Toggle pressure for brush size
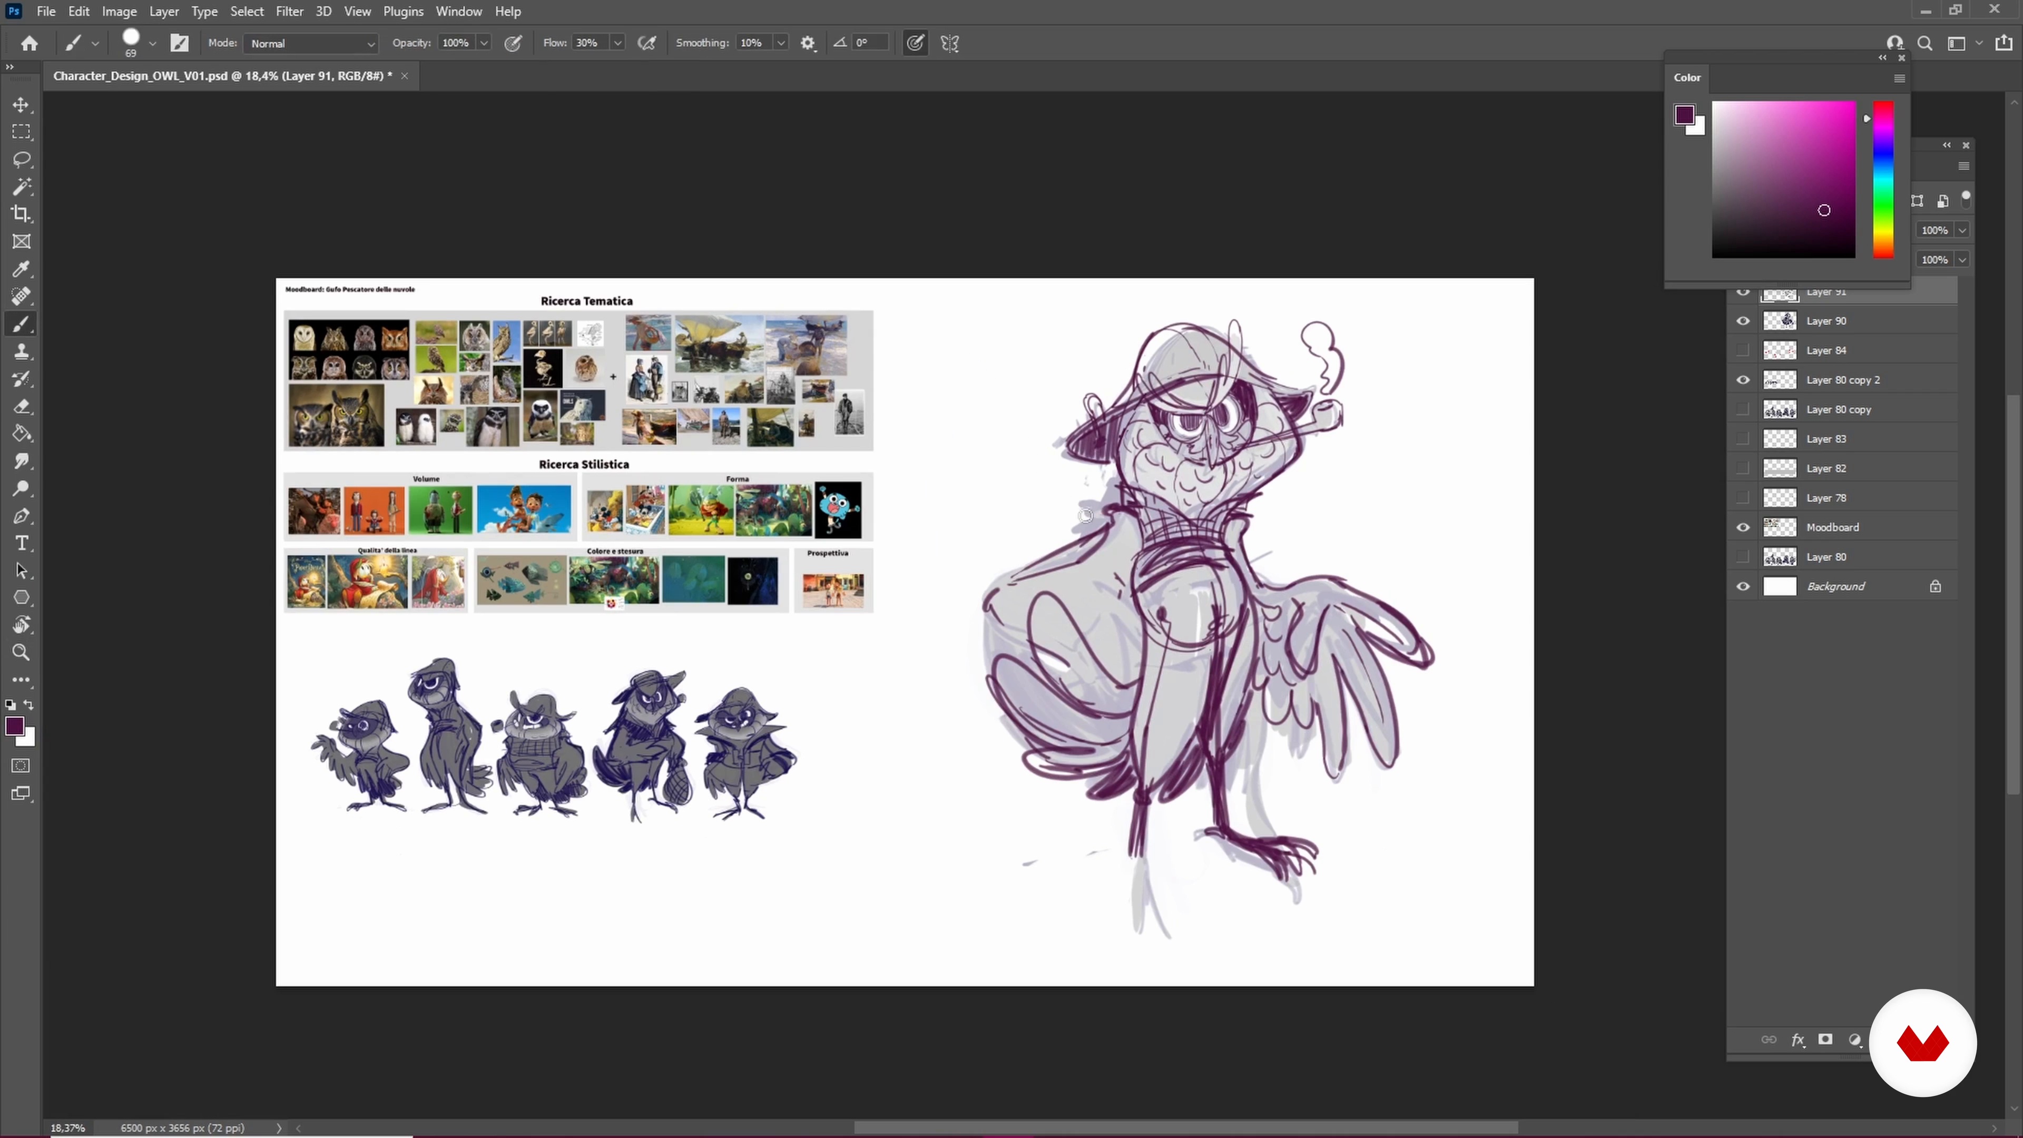Image resolution: width=2023 pixels, height=1138 pixels. (x=915, y=43)
